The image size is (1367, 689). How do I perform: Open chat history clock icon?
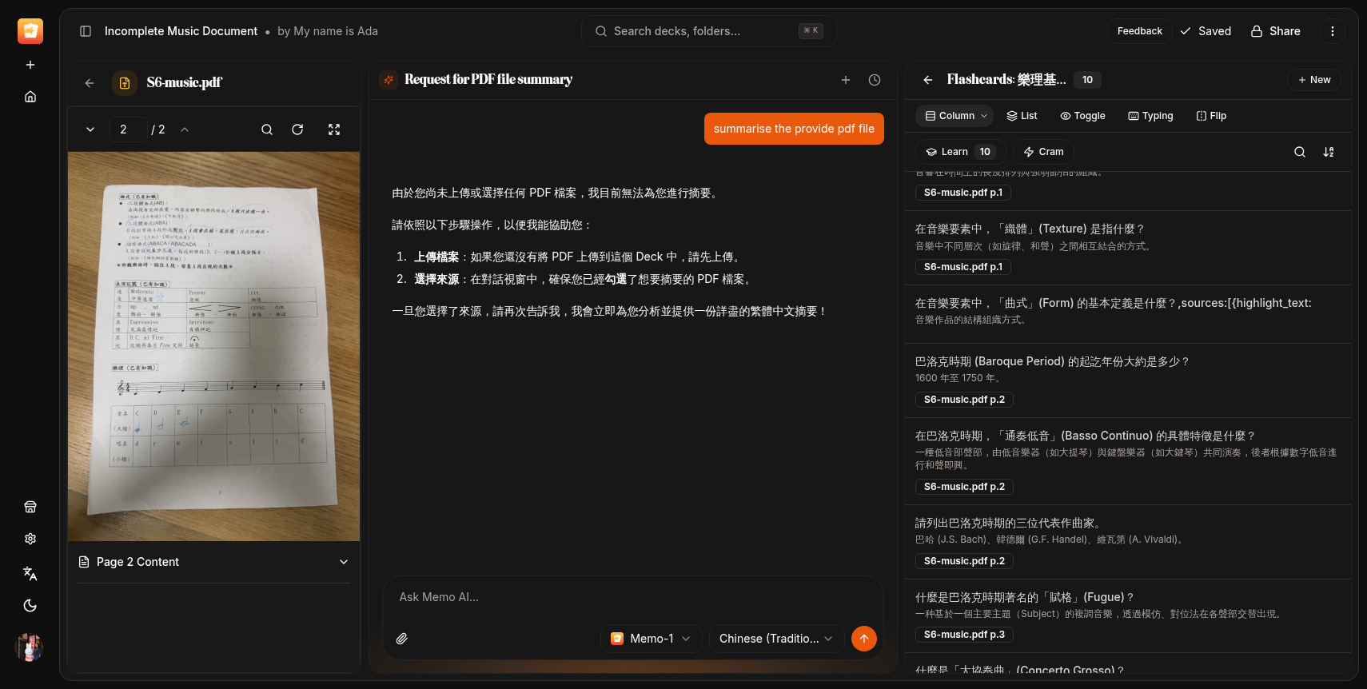tap(875, 80)
